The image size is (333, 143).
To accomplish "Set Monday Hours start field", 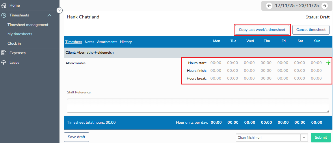I will (216, 63).
